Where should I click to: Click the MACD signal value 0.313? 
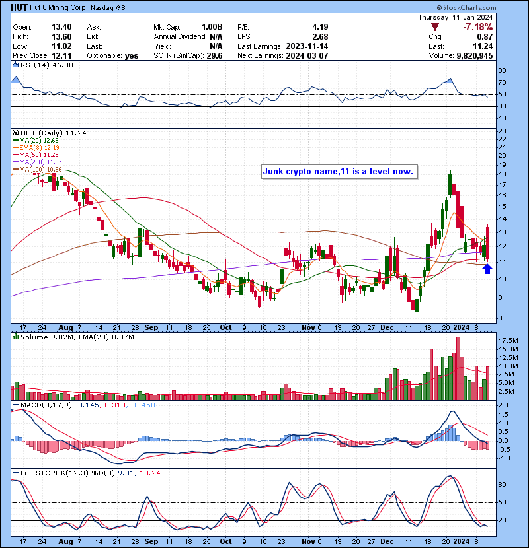click(x=115, y=405)
